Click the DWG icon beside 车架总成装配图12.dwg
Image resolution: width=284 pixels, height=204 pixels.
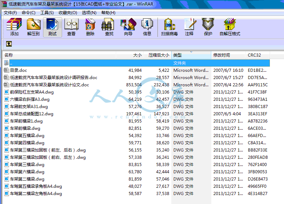pyautogui.click(x=7, y=114)
